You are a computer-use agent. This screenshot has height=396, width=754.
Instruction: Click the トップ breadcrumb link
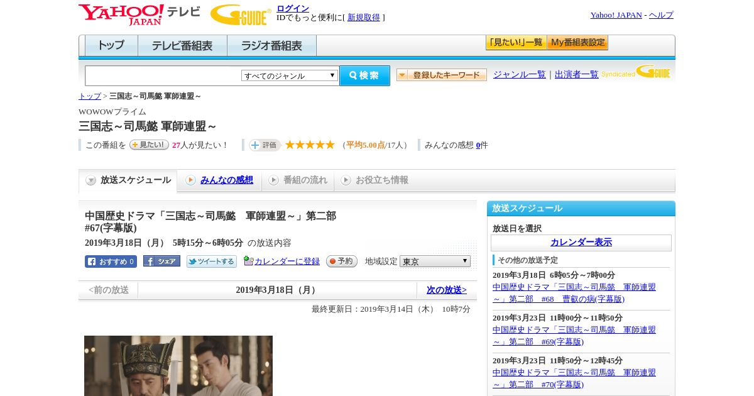click(90, 96)
